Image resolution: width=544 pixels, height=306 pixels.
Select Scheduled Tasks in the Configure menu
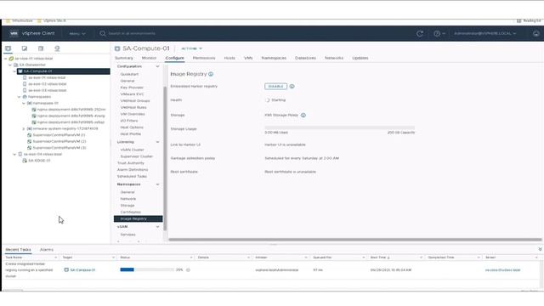tap(132, 177)
